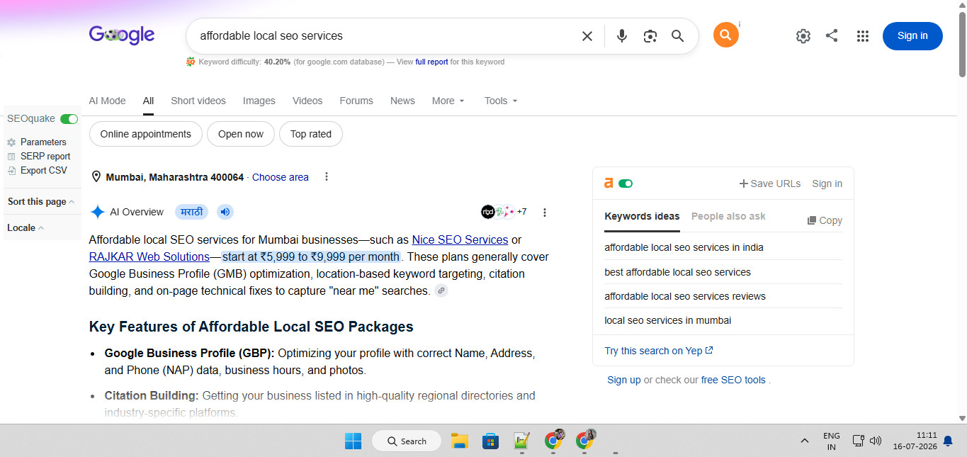Open the Tools dropdown
967x457 pixels.
[x=501, y=101]
